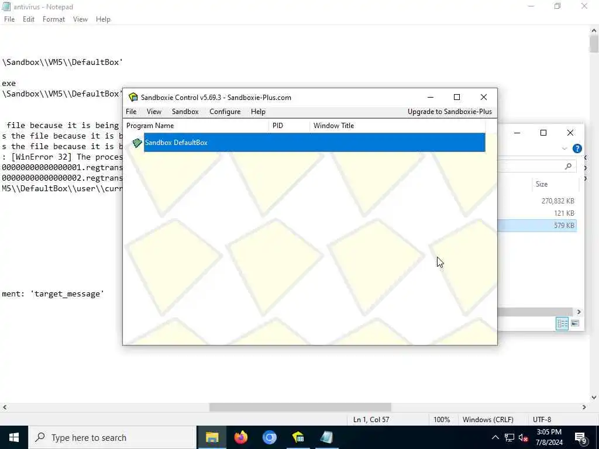The image size is (599, 449).
Task: Open the Windows Start menu
Action: pyautogui.click(x=14, y=437)
